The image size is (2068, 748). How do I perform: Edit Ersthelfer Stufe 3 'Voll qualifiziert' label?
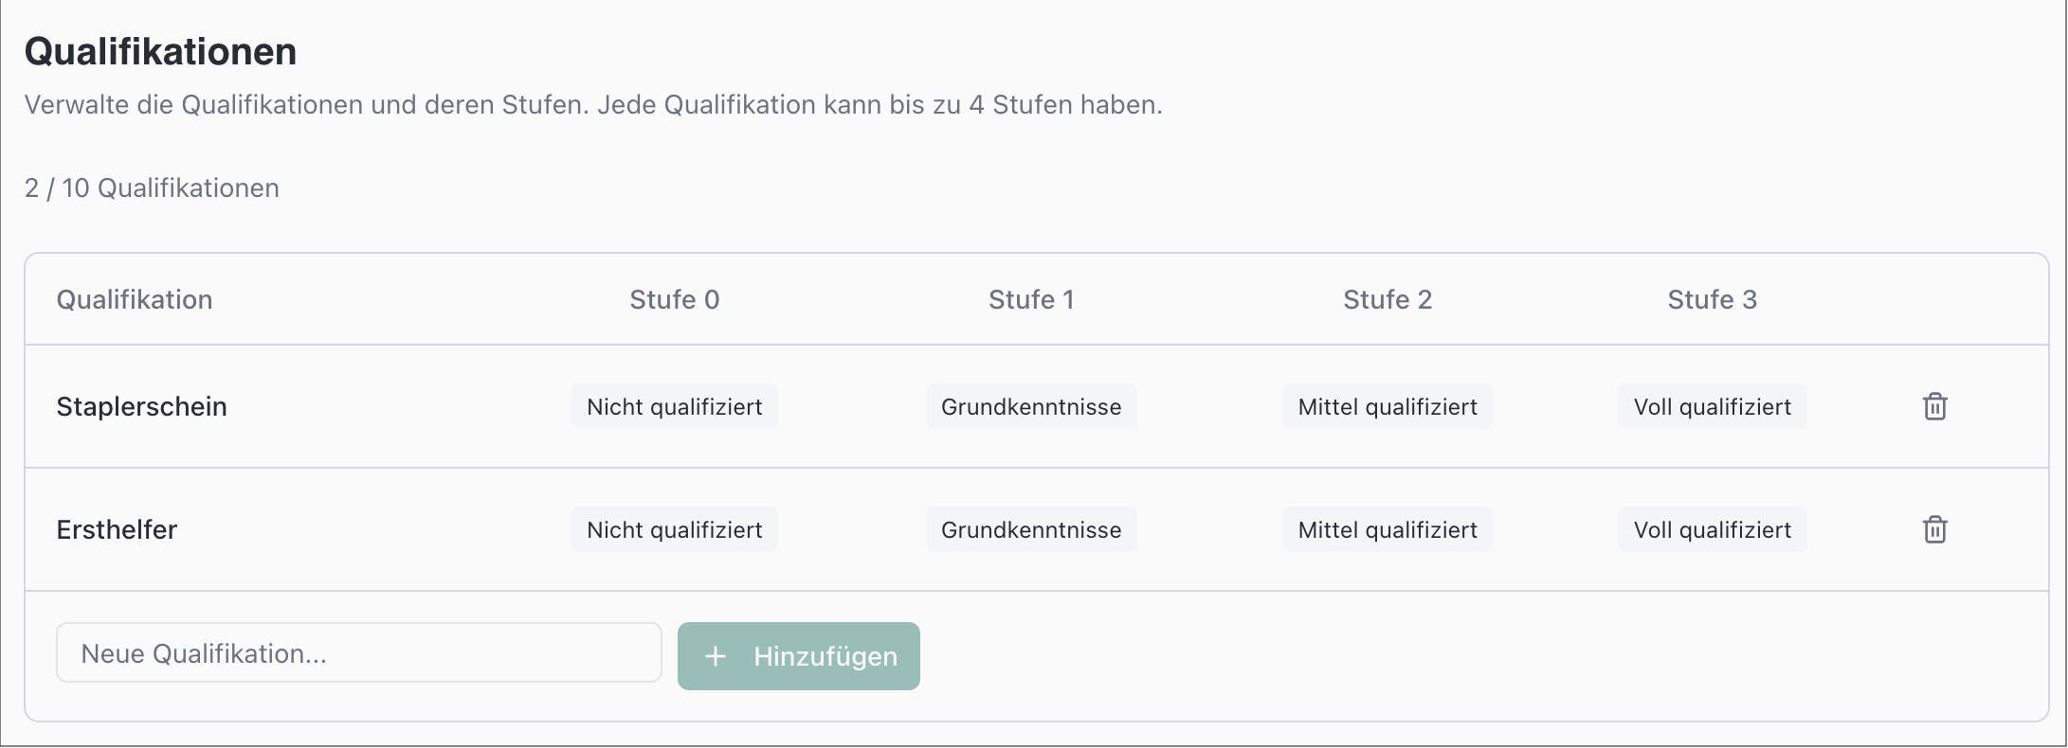pos(1712,530)
